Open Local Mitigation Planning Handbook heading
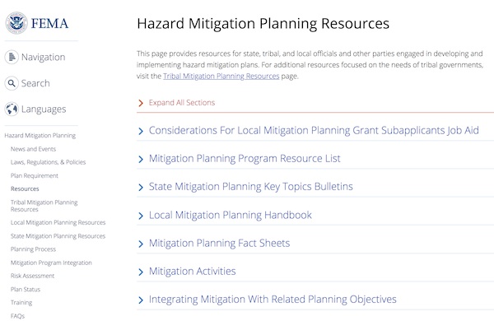494x321 pixels. pyautogui.click(x=231, y=215)
